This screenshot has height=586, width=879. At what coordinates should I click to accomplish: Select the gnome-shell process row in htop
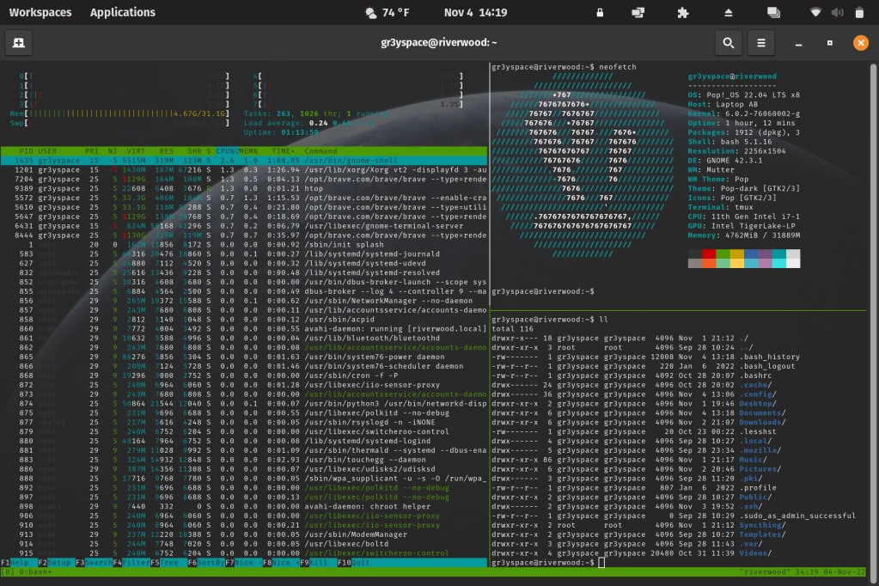pyautogui.click(x=245, y=160)
